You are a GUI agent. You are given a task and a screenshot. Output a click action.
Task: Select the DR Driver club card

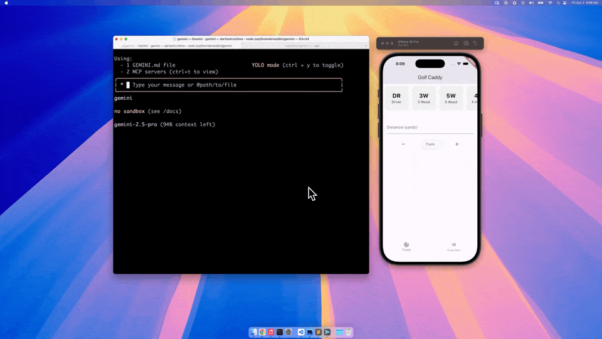(x=396, y=98)
